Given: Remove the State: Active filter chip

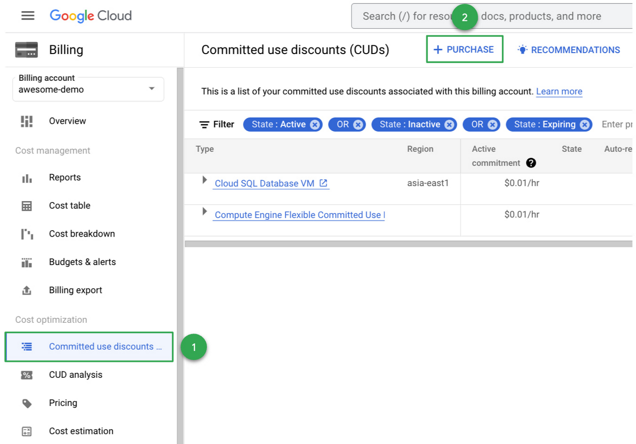Looking at the screenshot, I should (315, 124).
